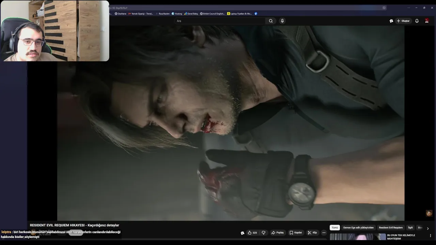Focus the Ara search field
The height and width of the screenshot is (245, 436).
coord(220,21)
